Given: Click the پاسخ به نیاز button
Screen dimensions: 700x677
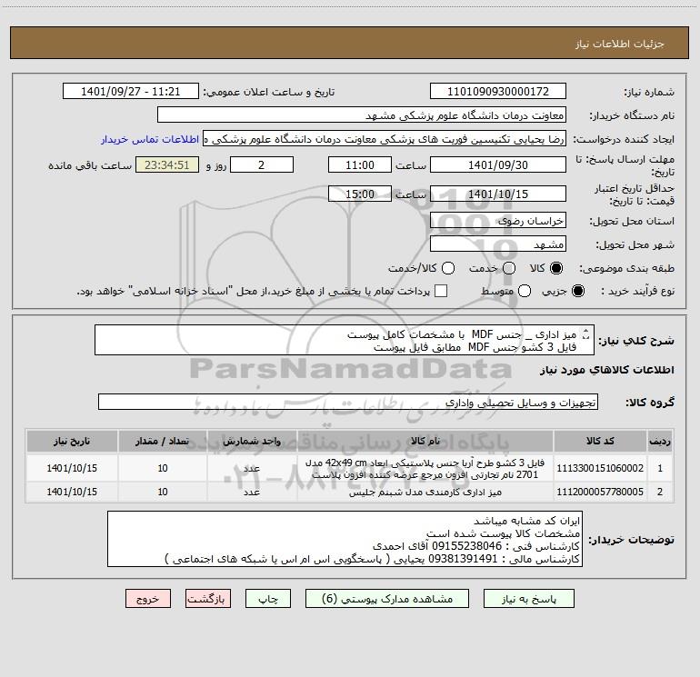Looking at the screenshot, I should (x=529, y=599).
